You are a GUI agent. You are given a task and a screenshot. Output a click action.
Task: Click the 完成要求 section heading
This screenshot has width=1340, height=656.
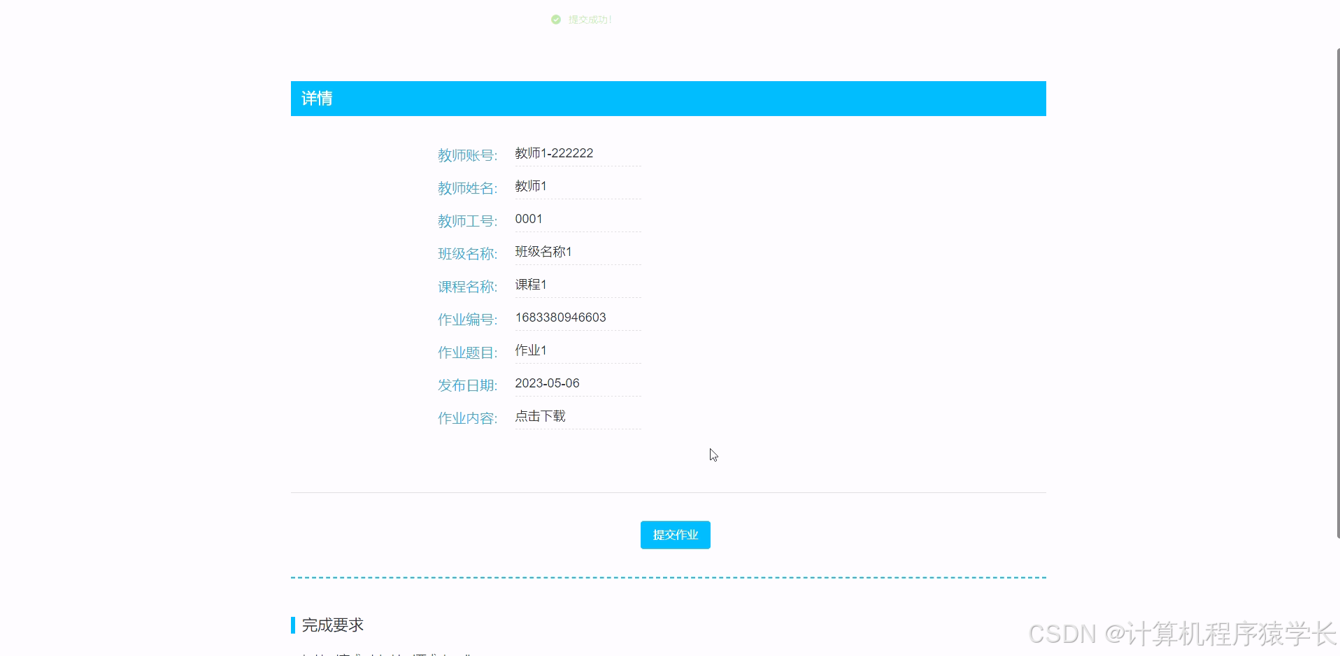pos(332,625)
